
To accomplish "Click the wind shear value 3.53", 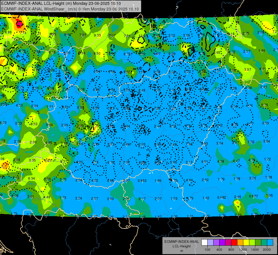I will click(x=34, y=124).
